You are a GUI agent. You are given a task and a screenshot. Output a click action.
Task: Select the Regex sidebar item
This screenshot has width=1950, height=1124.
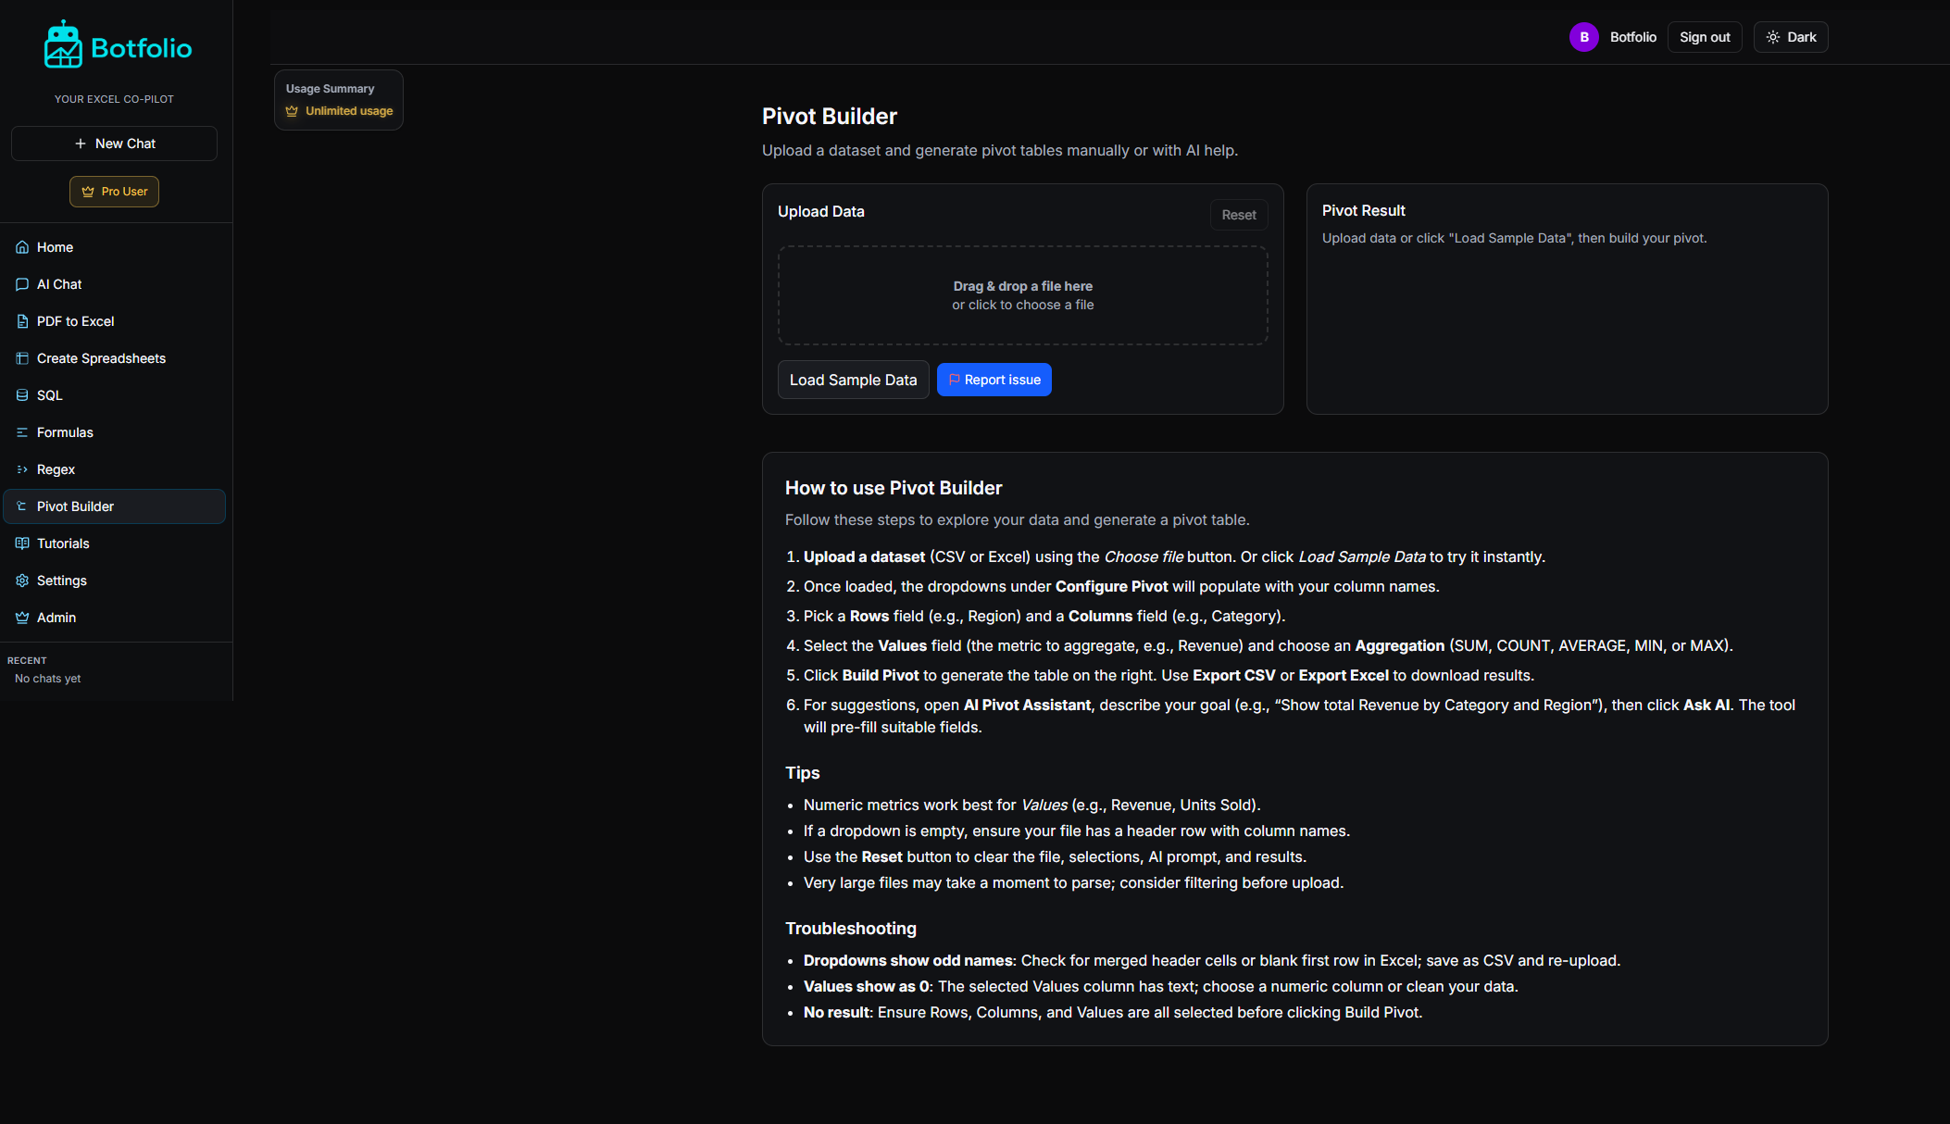click(x=56, y=469)
